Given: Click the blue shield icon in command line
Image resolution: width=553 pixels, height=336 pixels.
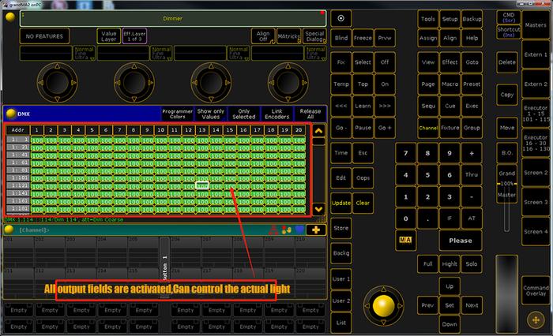Looking at the screenshot, I should click(x=302, y=230).
